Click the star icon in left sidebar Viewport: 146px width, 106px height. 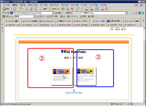[2, 21]
